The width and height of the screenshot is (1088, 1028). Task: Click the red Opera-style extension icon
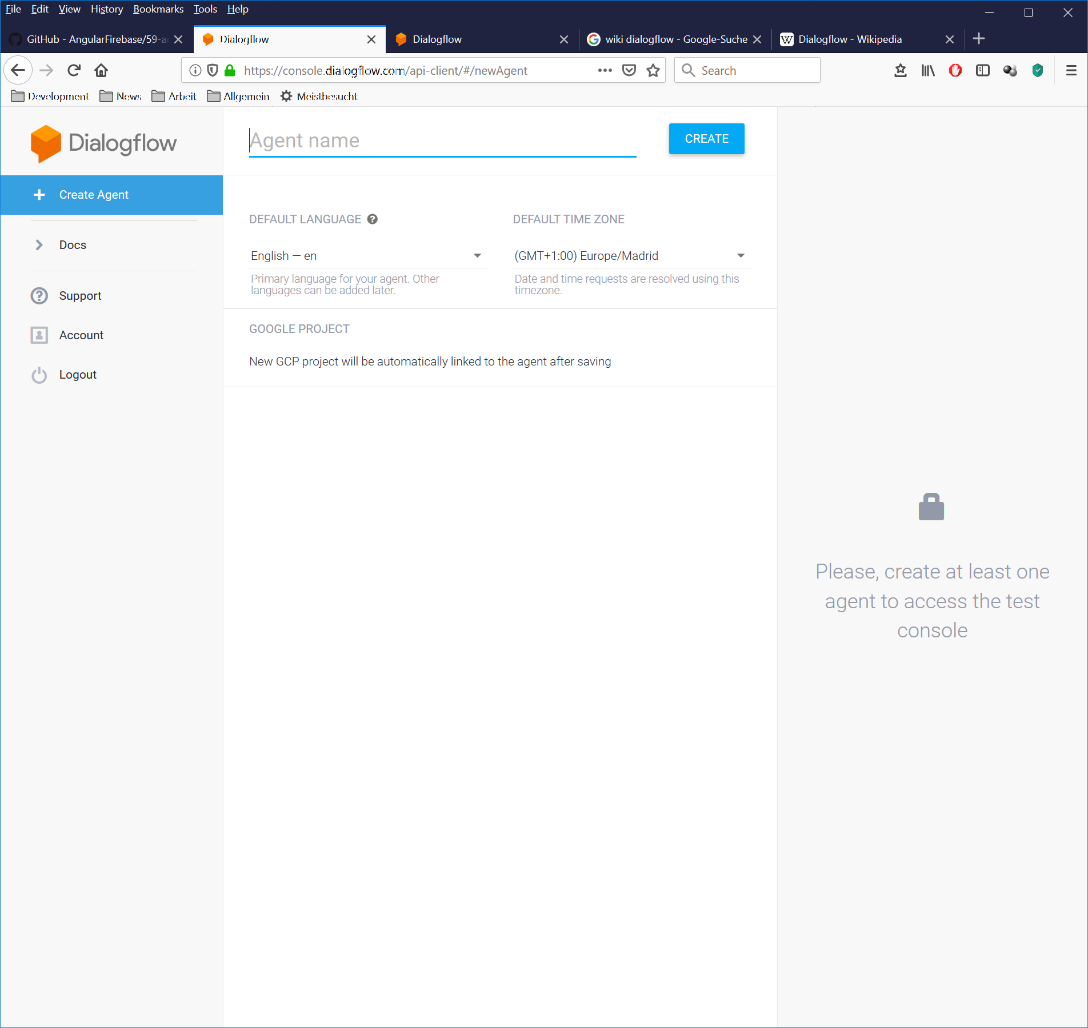coord(955,70)
